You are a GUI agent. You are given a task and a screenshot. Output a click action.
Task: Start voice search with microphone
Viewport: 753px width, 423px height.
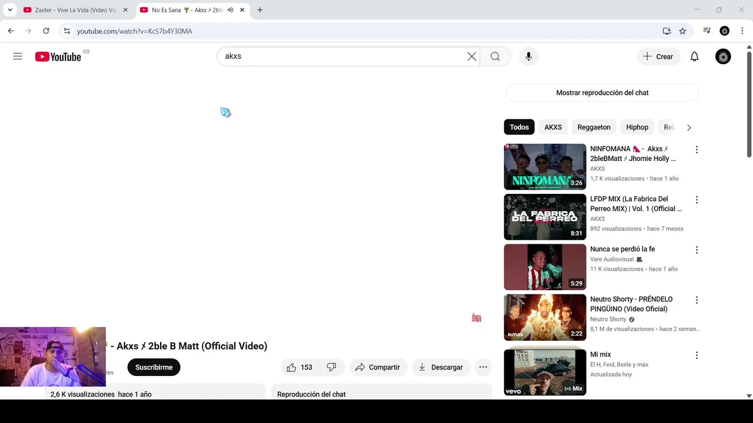pyautogui.click(x=528, y=56)
